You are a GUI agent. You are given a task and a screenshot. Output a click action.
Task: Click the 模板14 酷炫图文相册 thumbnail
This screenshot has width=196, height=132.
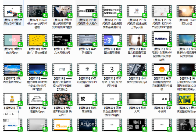137,40
